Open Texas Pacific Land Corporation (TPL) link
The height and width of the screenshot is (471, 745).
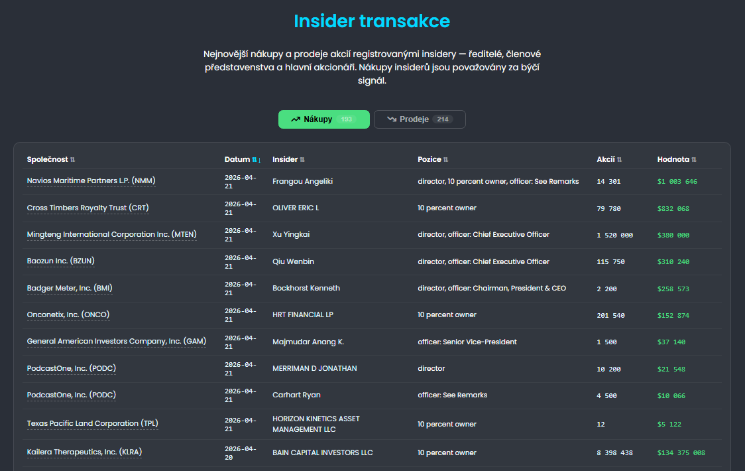coord(93,424)
